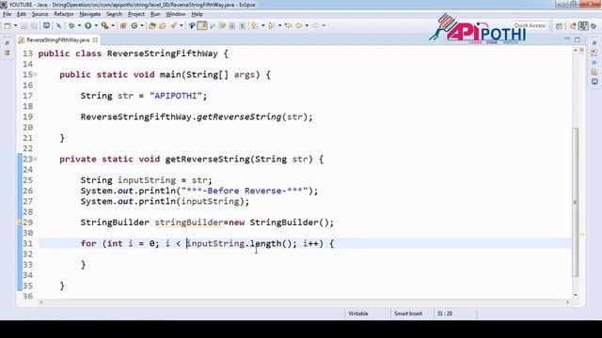602x338 pixels.
Task: Click the "31 : 29" cursor position entry
Action: pyautogui.click(x=444, y=314)
